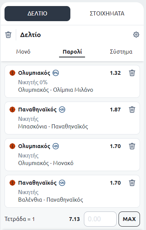Focus the stake amount input field
Viewport: 146px width, 230px height.
click(x=100, y=219)
